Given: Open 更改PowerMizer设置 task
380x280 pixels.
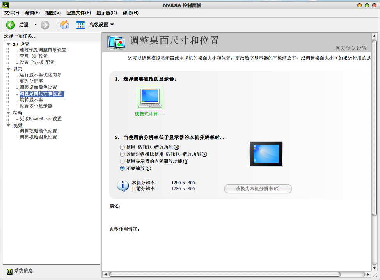Looking at the screenshot, I should tap(41, 119).
